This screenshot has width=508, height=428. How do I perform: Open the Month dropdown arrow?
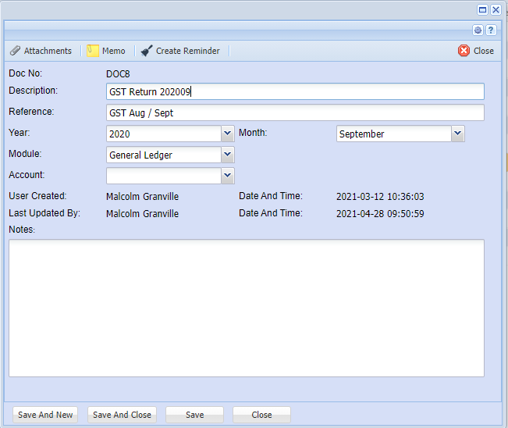pos(458,134)
